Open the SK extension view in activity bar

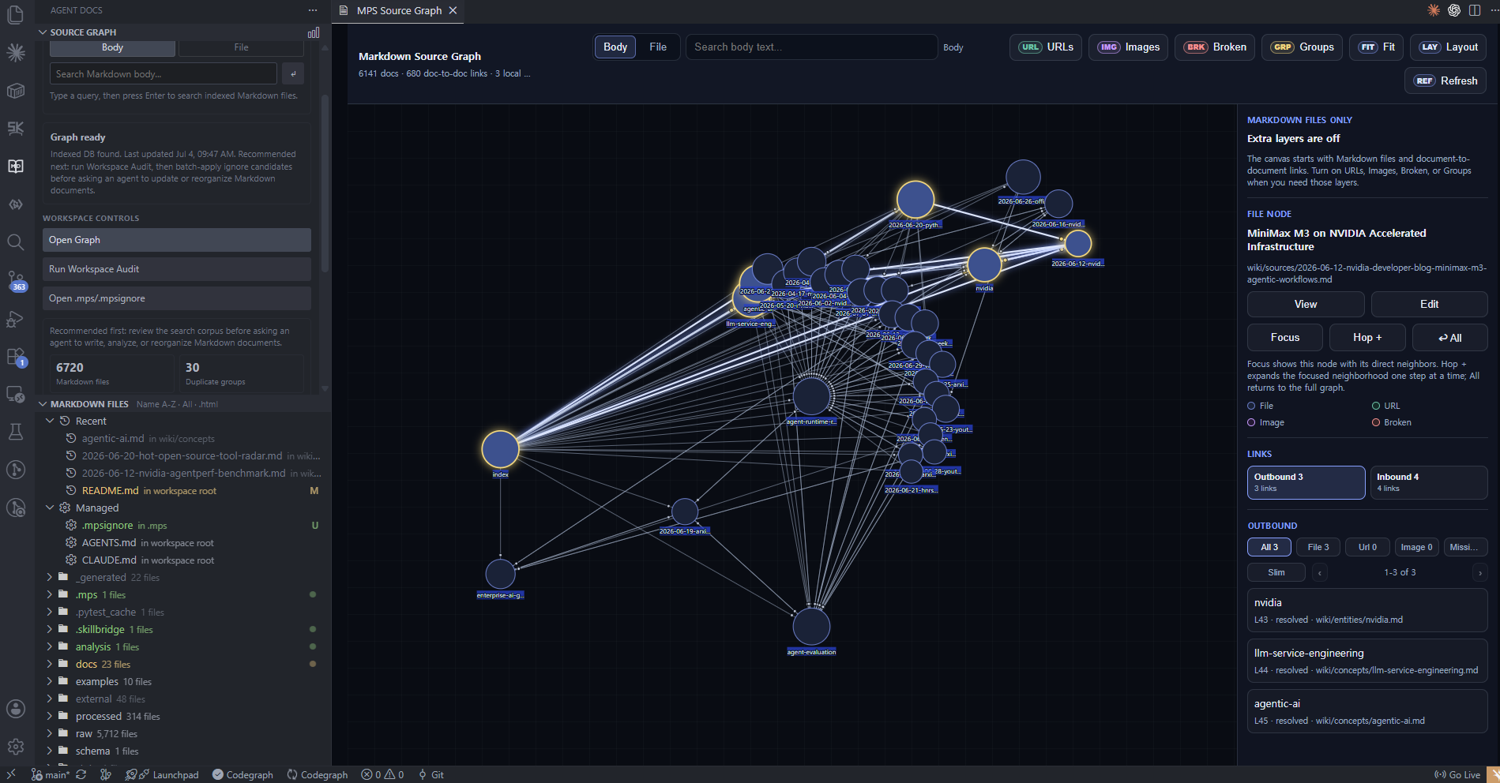[16, 128]
